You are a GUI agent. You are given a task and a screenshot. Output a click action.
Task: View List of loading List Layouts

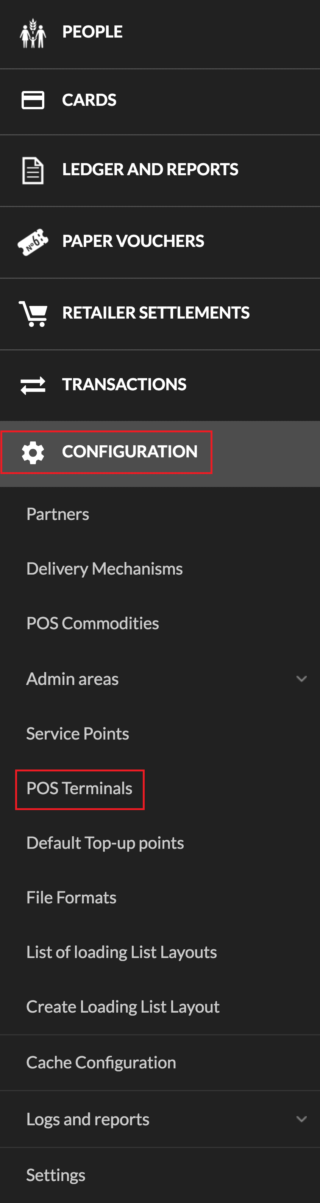pyautogui.click(x=121, y=952)
